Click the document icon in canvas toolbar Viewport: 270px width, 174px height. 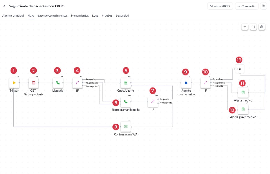[253, 27]
